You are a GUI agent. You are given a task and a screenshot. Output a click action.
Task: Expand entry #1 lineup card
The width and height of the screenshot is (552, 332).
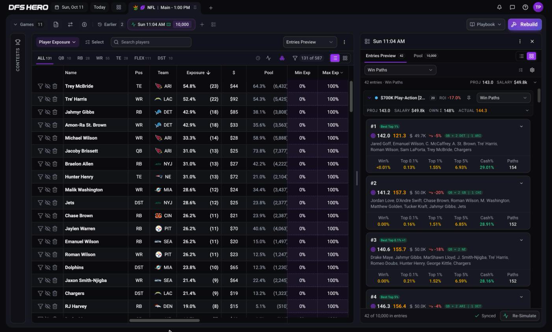(x=521, y=127)
